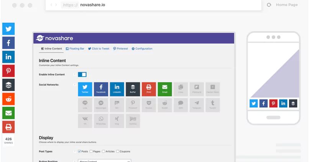Select Print tile in Social Networks grid

(149, 89)
